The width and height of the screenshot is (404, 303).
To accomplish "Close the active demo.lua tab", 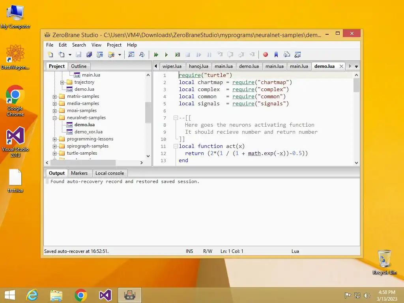I will [341, 66].
